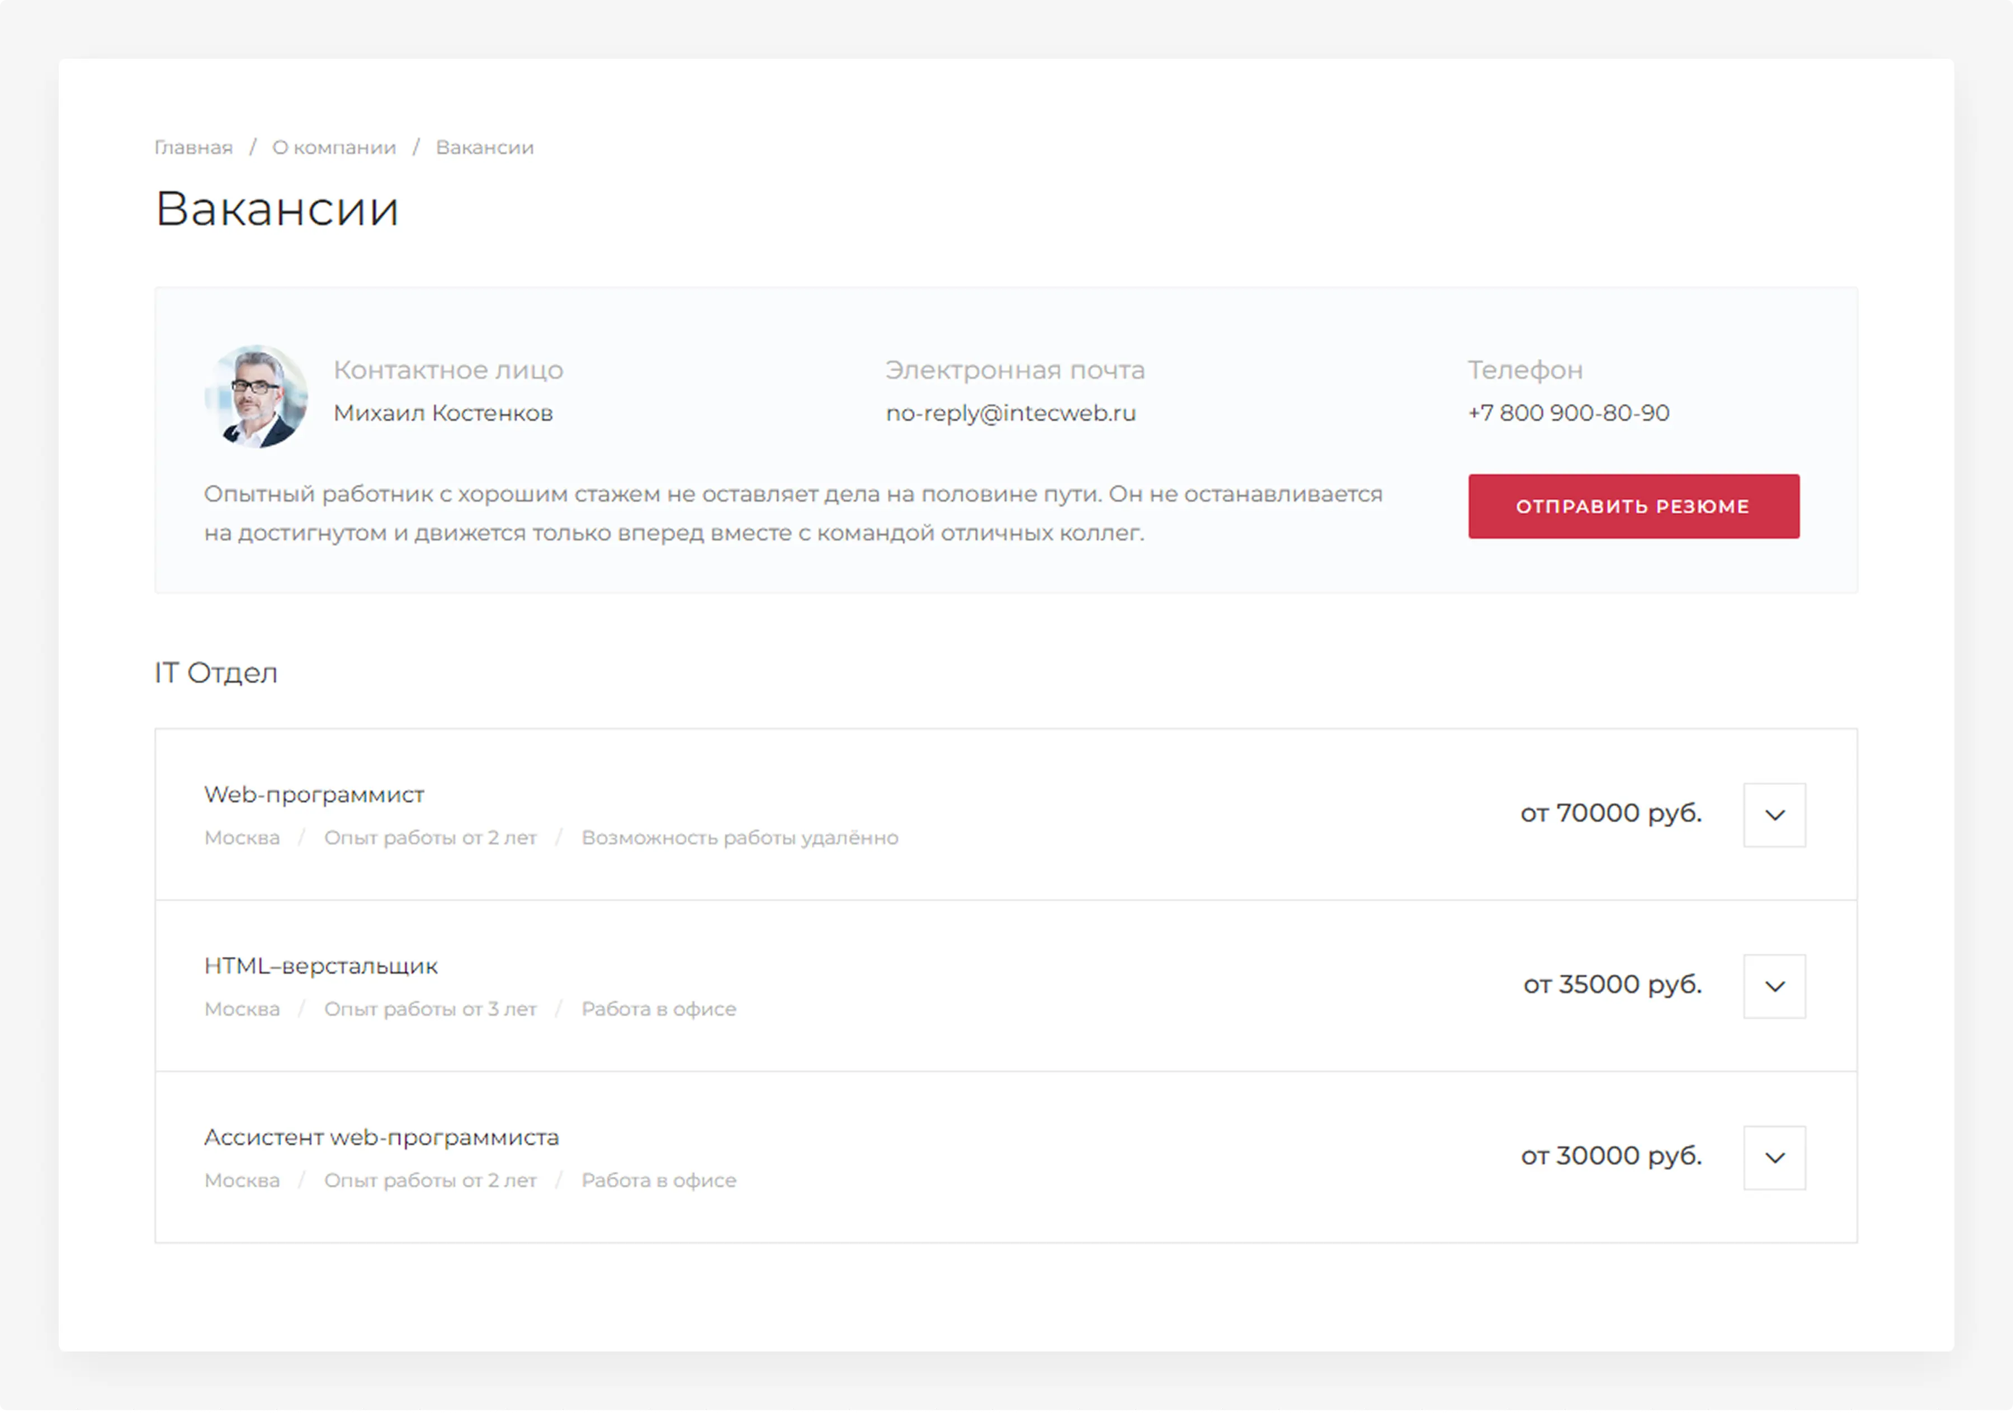Click Михаил Костенков's avatar photo

(x=256, y=396)
